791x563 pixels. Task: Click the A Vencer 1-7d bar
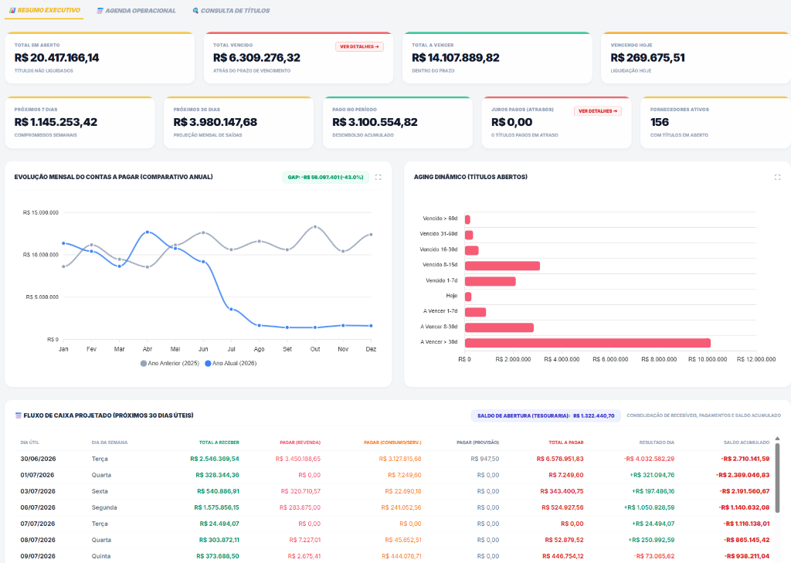click(475, 312)
